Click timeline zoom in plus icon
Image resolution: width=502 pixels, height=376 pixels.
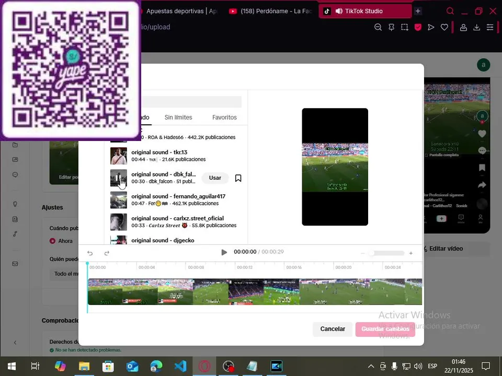pos(411,253)
